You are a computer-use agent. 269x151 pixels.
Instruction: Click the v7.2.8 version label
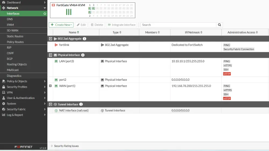(x=43, y=148)
